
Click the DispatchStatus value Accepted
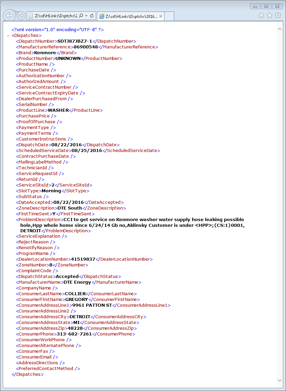(67, 277)
